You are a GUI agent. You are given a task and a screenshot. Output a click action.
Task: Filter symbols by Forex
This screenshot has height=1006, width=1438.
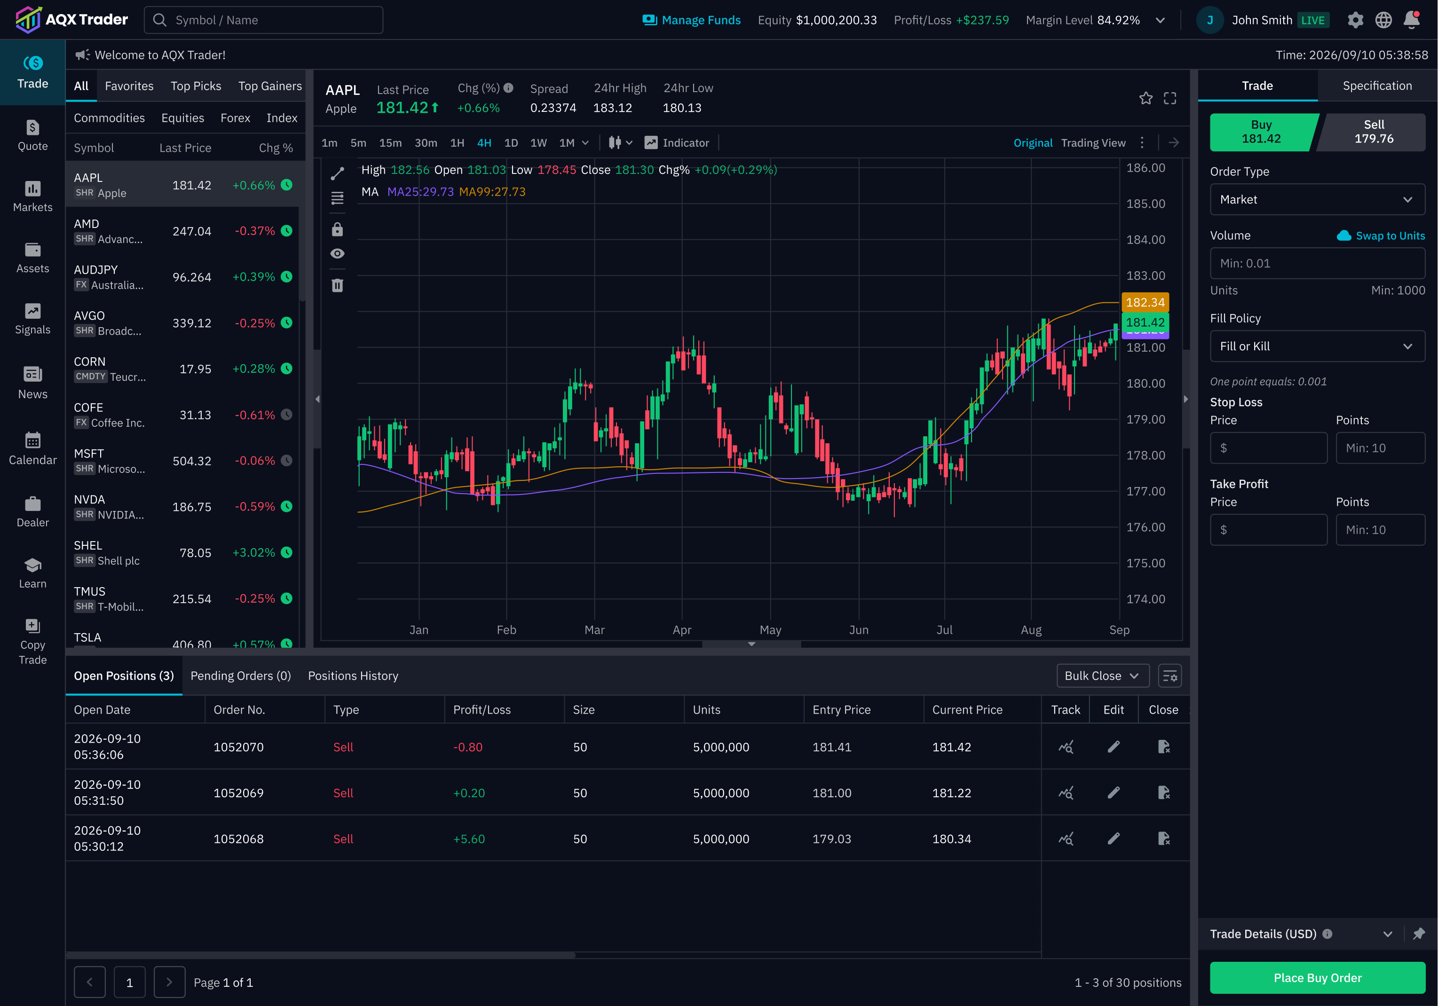(235, 118)
